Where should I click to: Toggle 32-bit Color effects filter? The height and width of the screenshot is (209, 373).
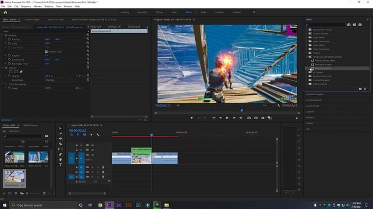tap(354, 24)
